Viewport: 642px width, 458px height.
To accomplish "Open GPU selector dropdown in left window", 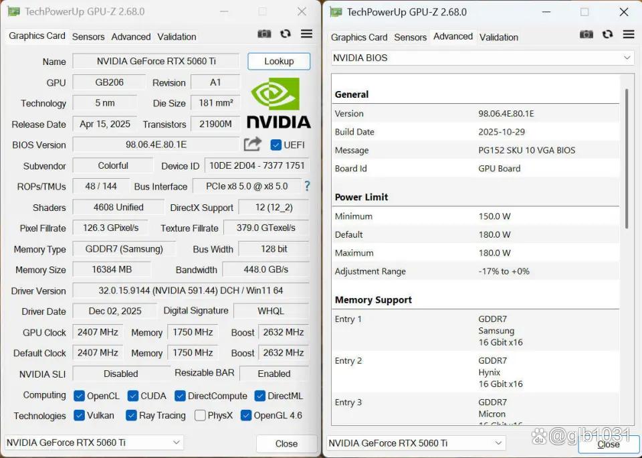I will (94, 443).
